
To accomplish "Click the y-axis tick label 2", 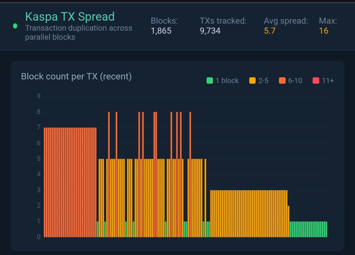I will [39, 206].
